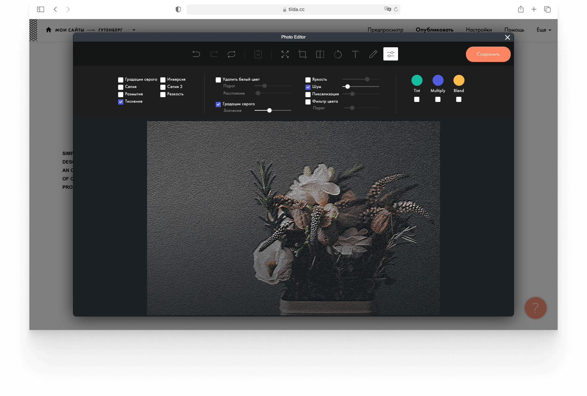587x396 pixels.
Task: Open a new Safari tab
Action: [x=534, y=9]
